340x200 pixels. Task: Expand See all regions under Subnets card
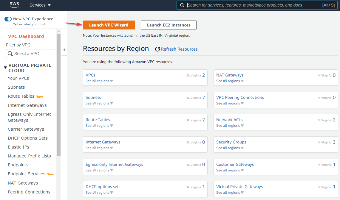[99, 103]
